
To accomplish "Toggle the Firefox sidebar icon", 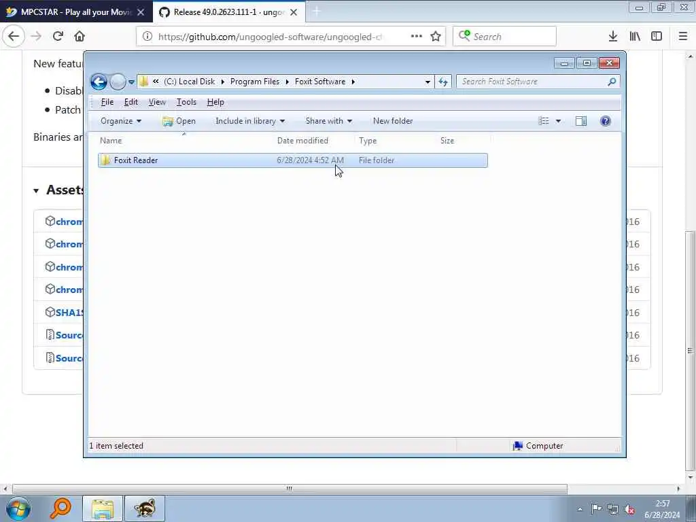I will tap(657, 37).
